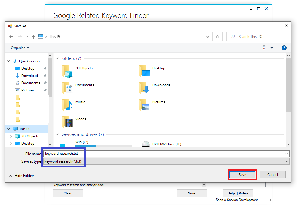Viewport: 302px width, 212px height.
Task: Open the Help question mark icon
Action: 284,48
